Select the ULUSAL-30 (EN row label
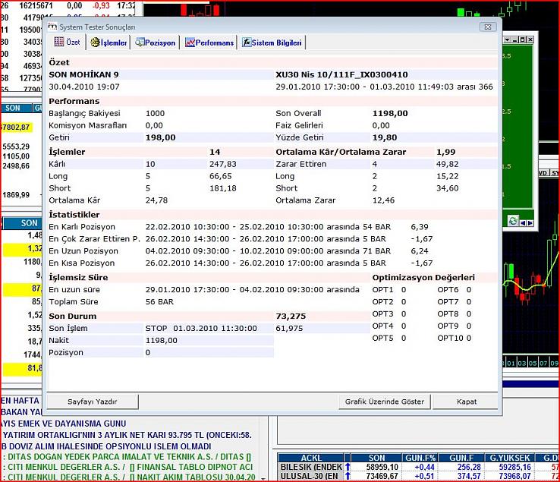The height and width of the screenshot is (482, 560). pos(311,476)
